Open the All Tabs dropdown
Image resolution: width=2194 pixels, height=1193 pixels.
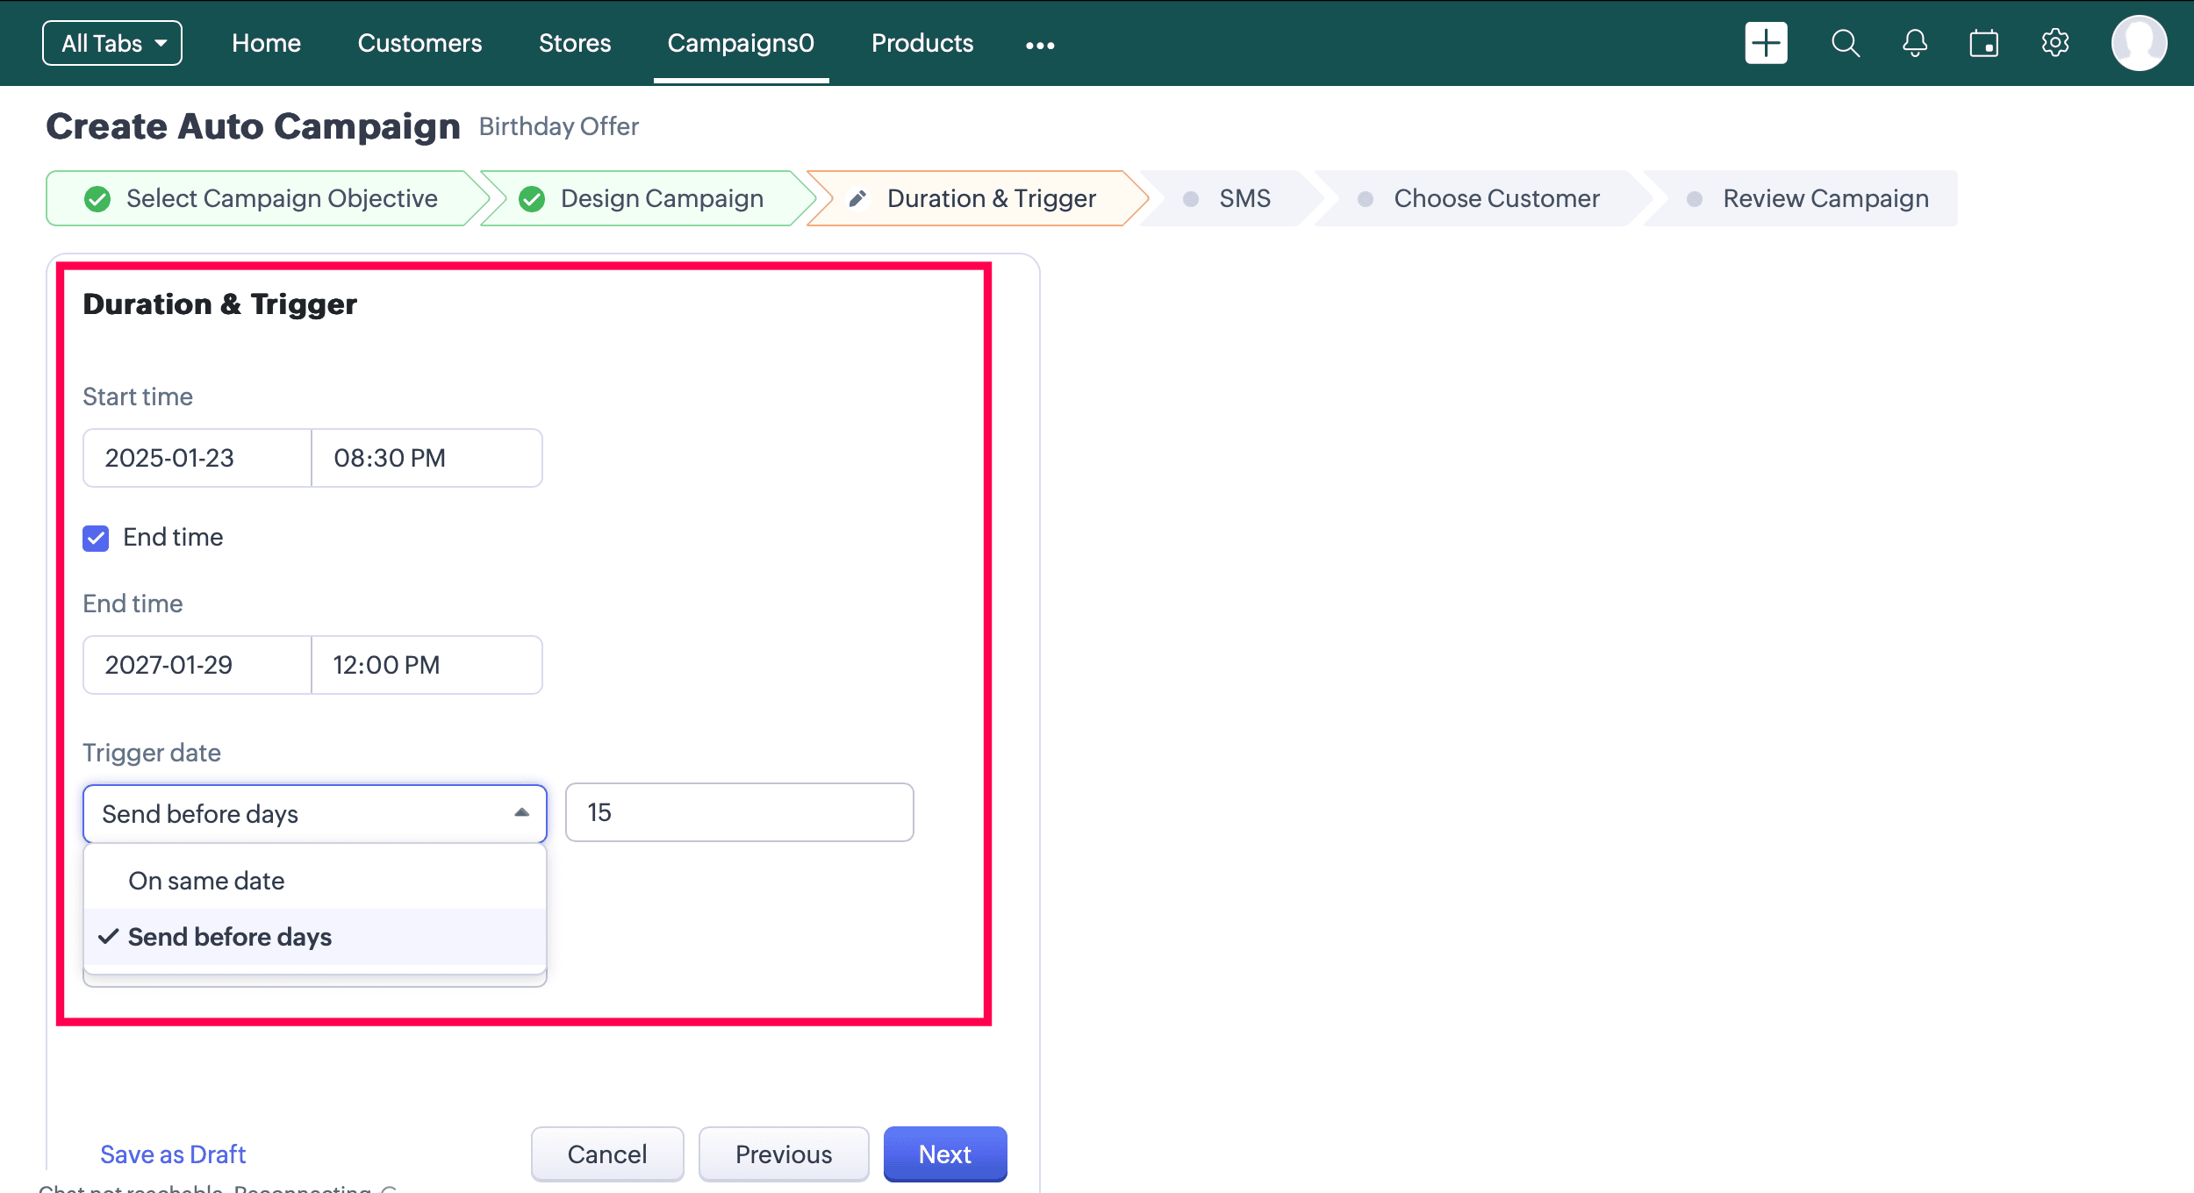point(112,43)
